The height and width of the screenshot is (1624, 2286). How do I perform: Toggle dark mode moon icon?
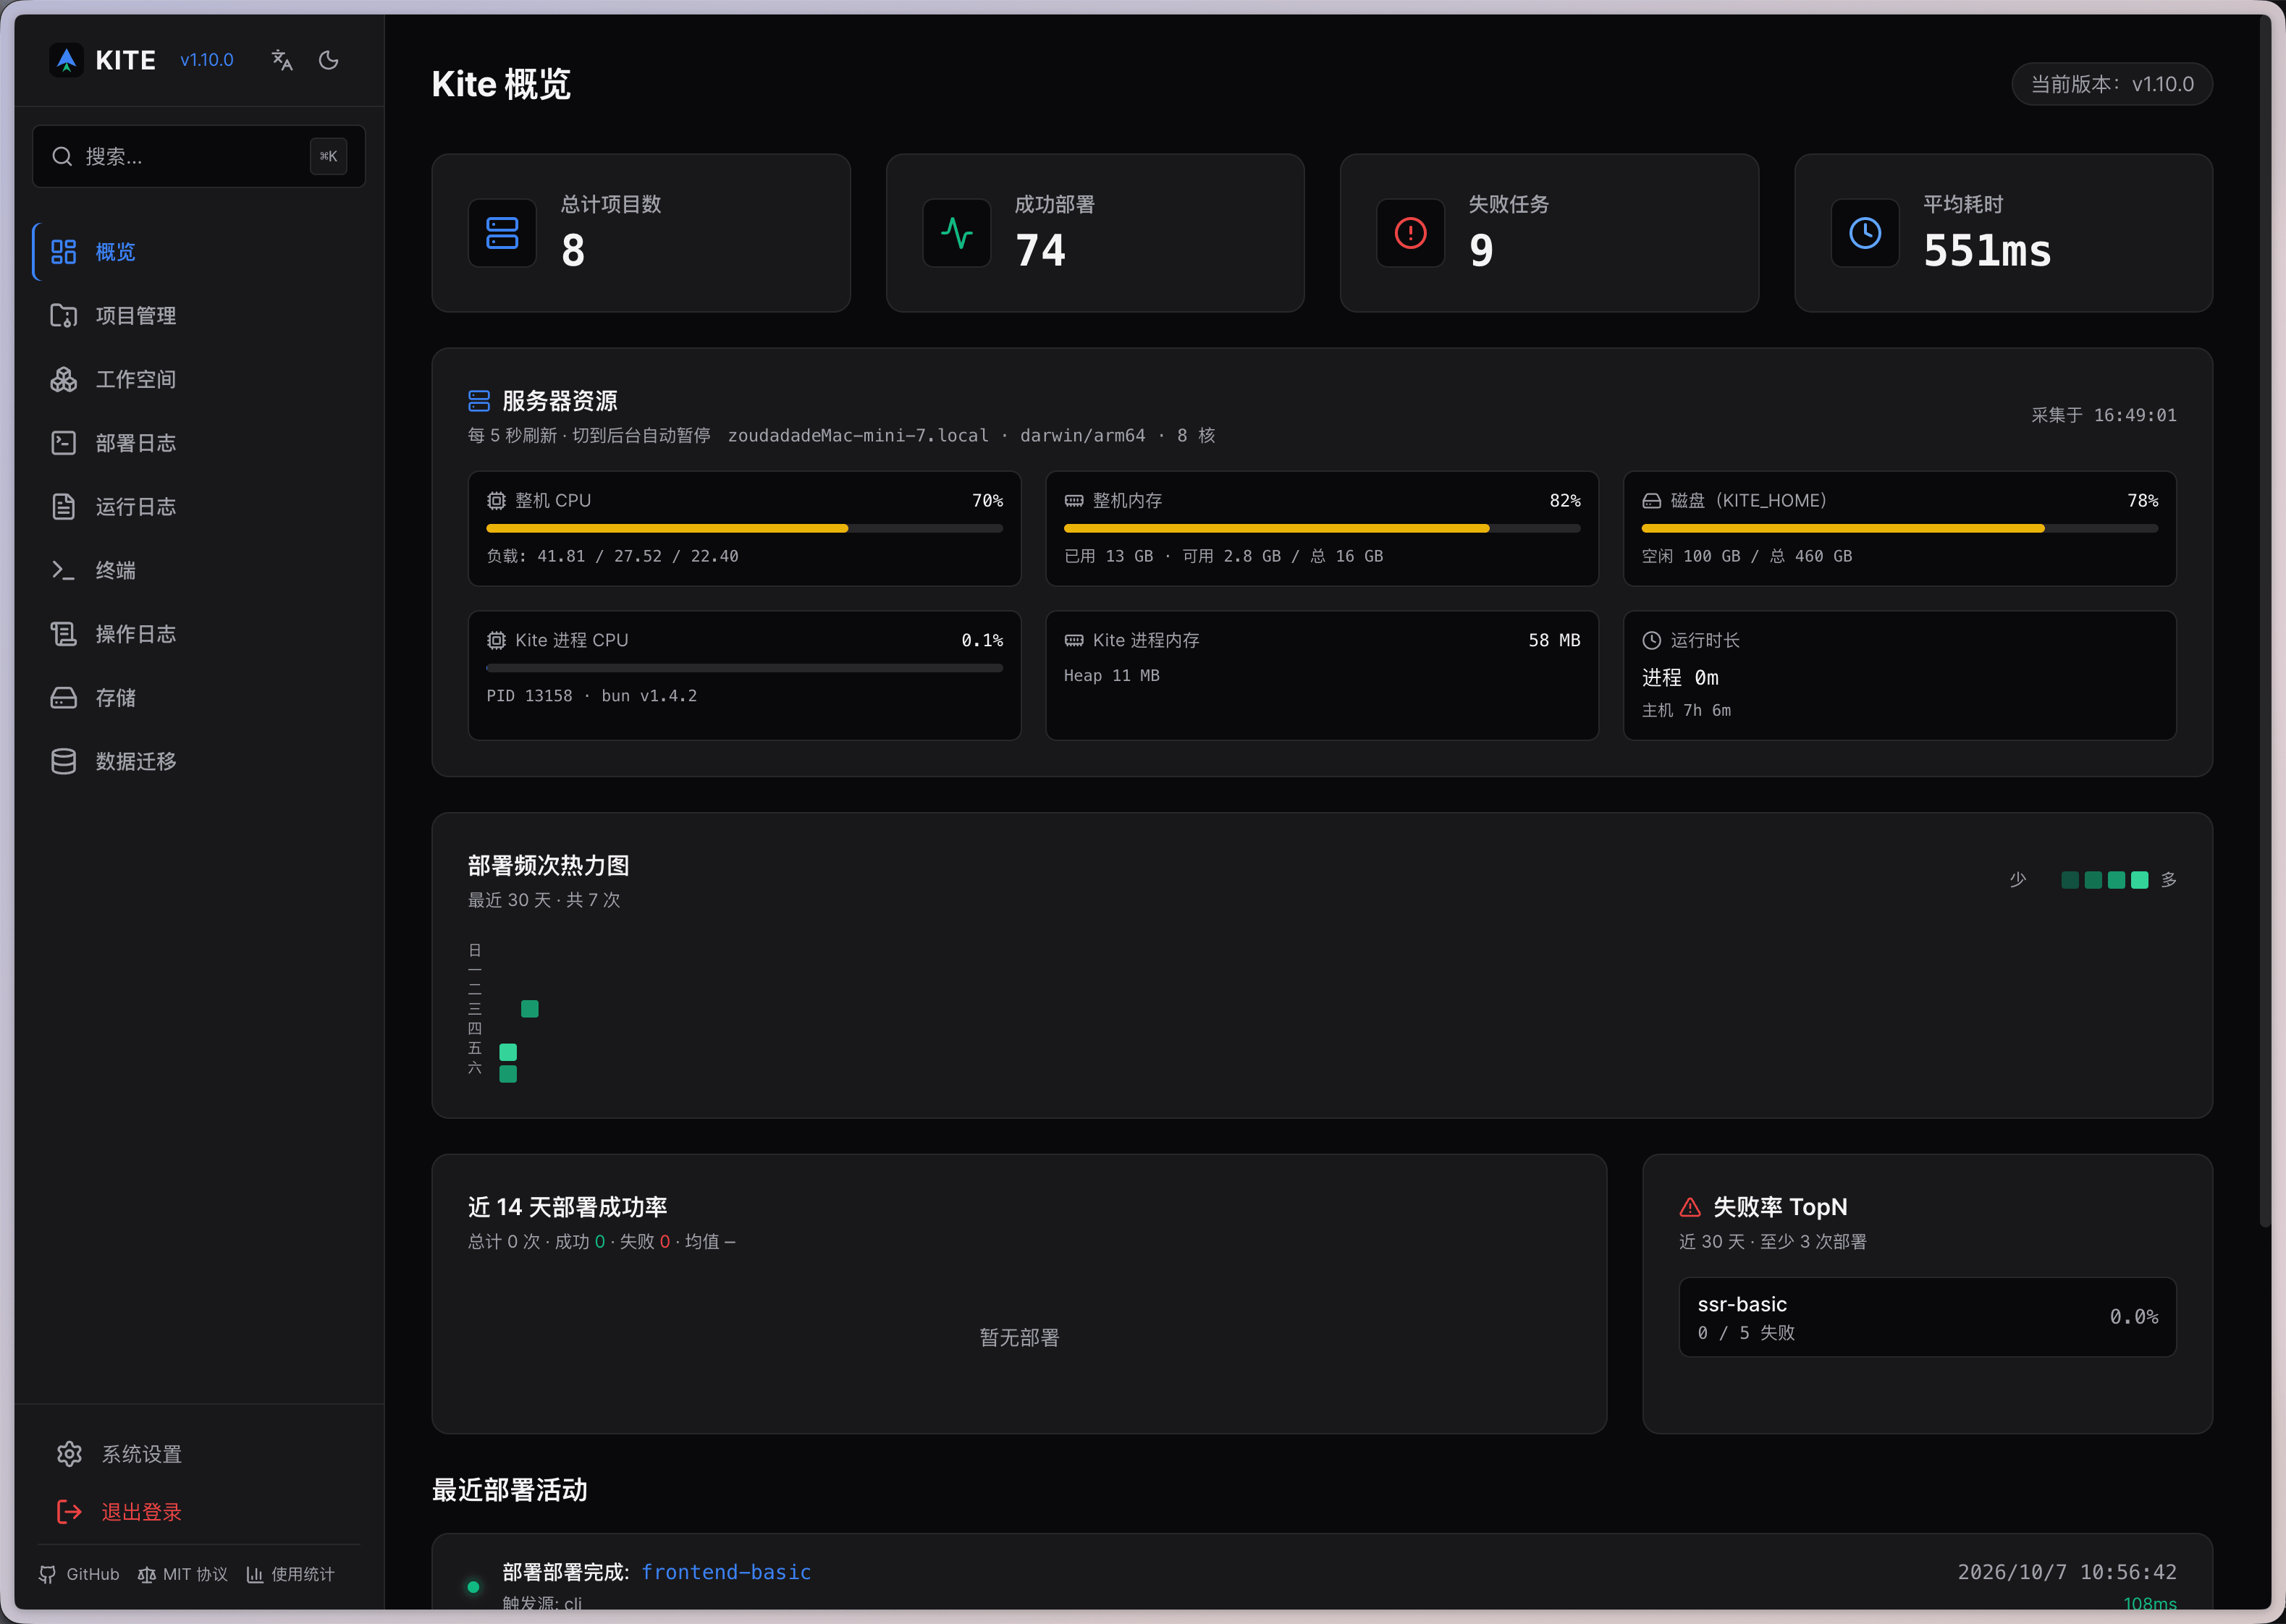(x=328, y=60)
